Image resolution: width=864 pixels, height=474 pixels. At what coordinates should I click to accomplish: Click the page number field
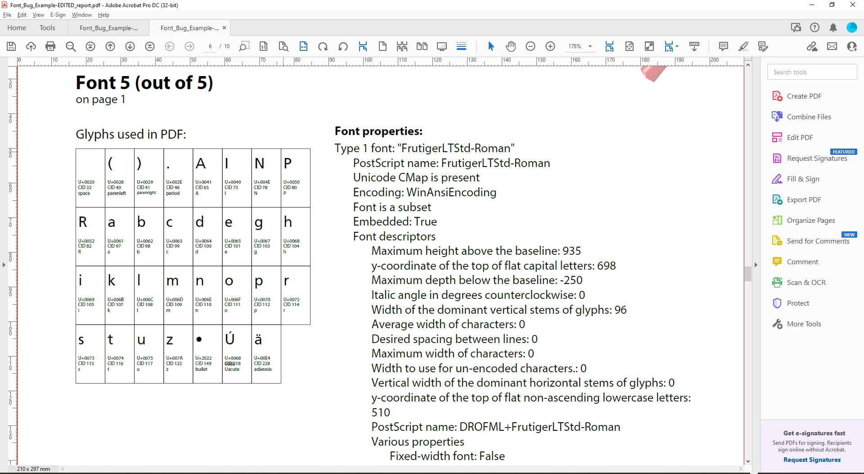coord(210,46)
